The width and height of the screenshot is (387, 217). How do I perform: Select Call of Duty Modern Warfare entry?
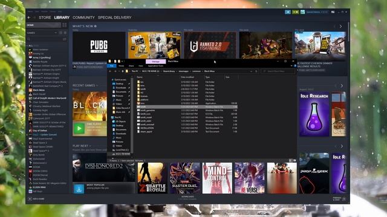coord(47,98)
